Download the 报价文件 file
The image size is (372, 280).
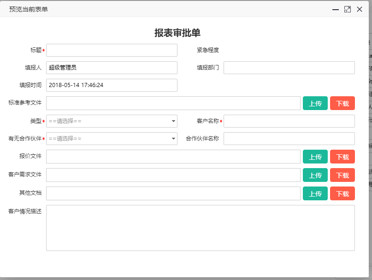click(x=342, y=157)
